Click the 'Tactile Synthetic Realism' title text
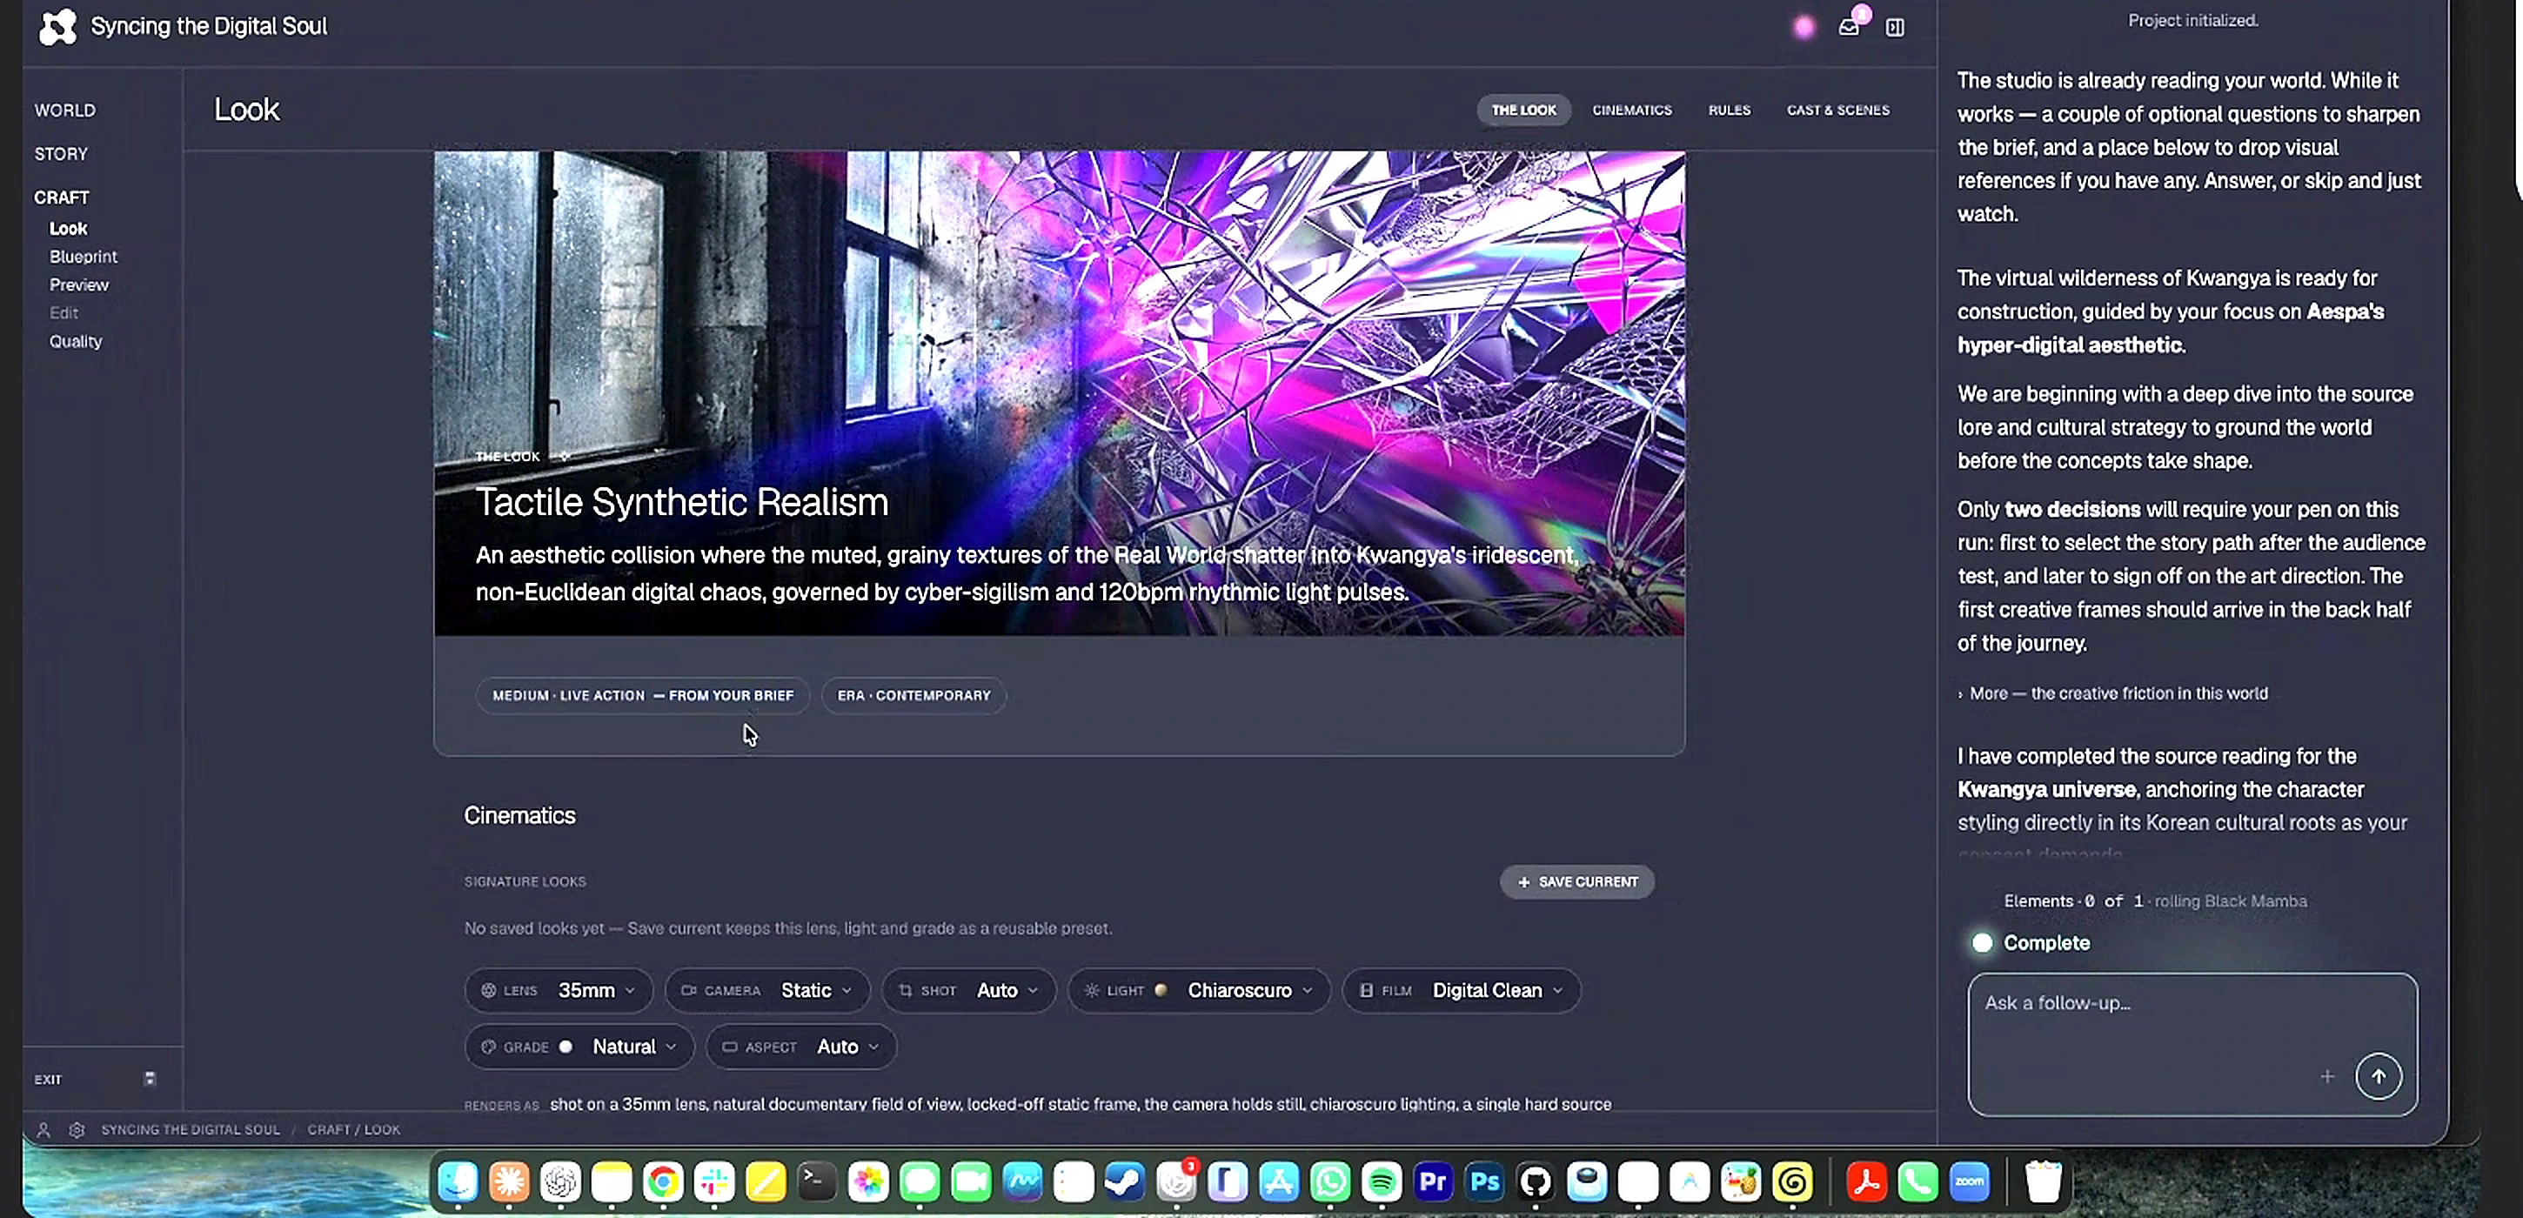 682,502
